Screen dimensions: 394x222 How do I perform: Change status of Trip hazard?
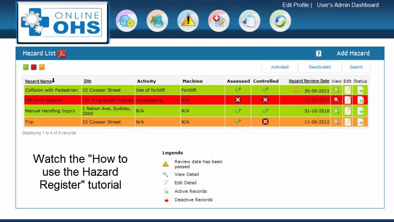pyautogui.click(x=361, y=122)
